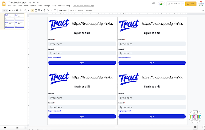Check the cloud save status icon

click(37, 2)
